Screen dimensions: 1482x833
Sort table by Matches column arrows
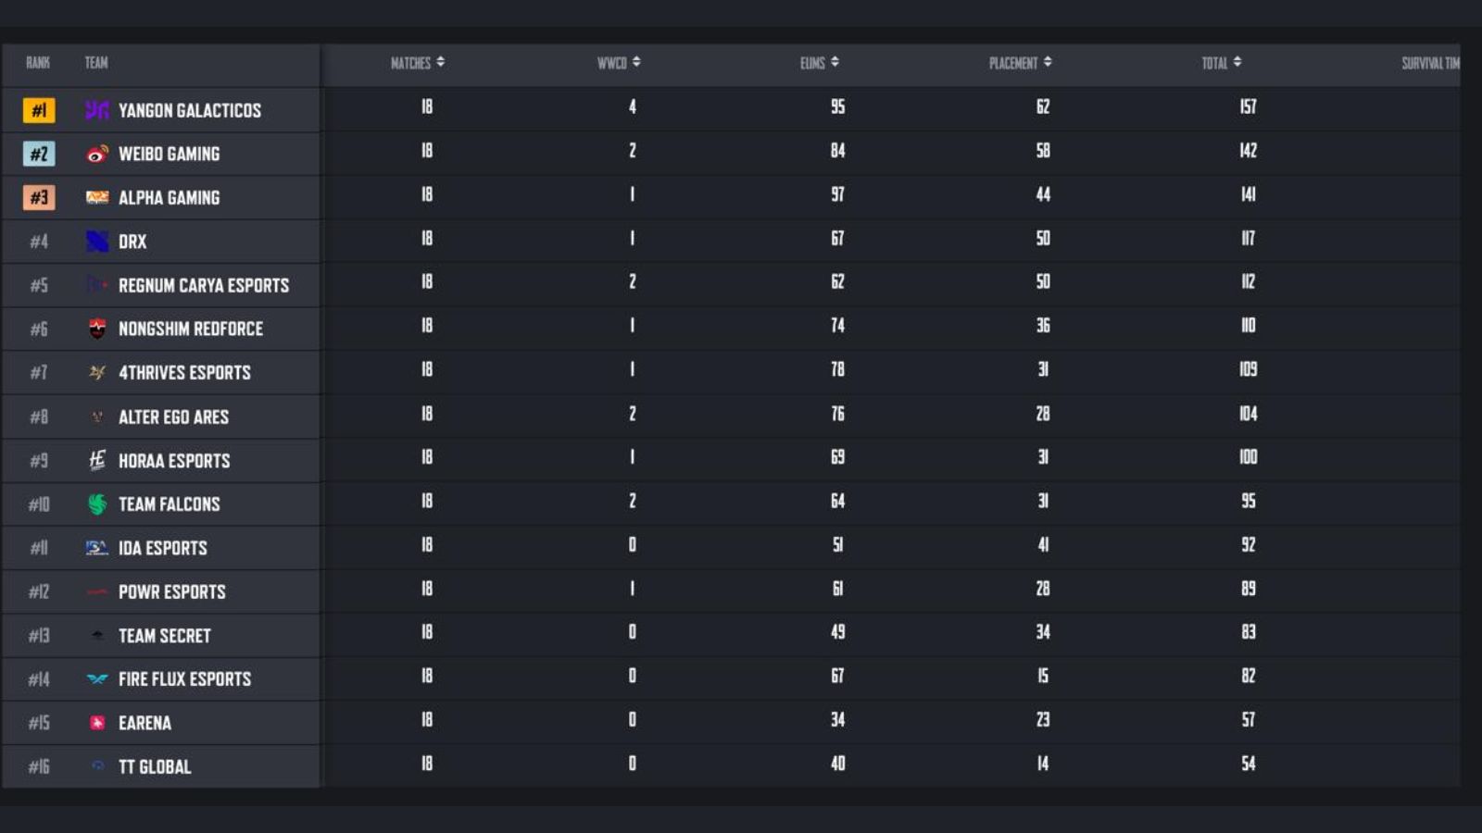coord(441,62)
